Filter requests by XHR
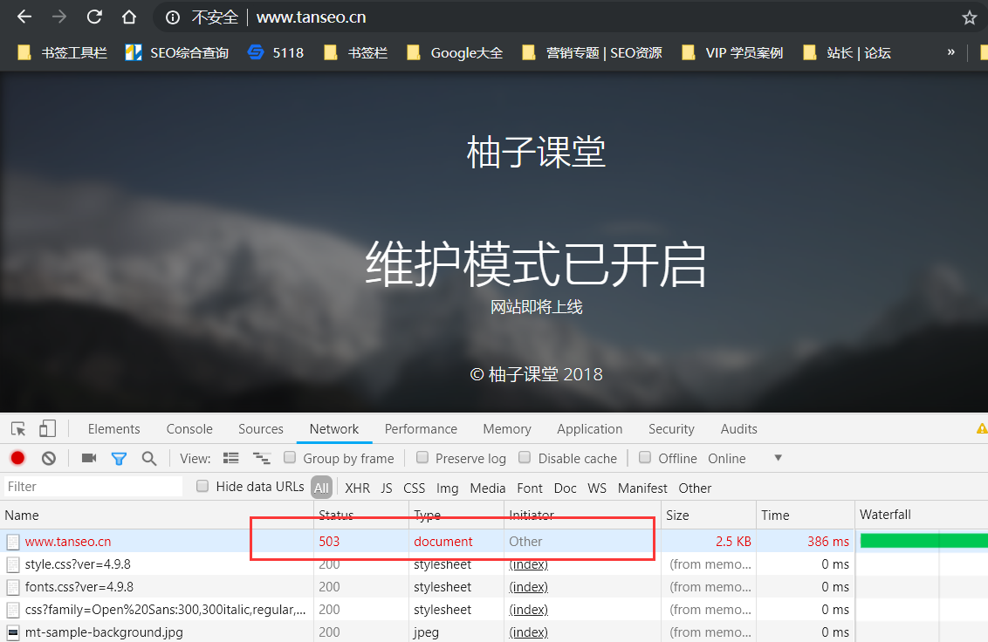This screenshot has width=988, height=642. click(x=357, y=488)
